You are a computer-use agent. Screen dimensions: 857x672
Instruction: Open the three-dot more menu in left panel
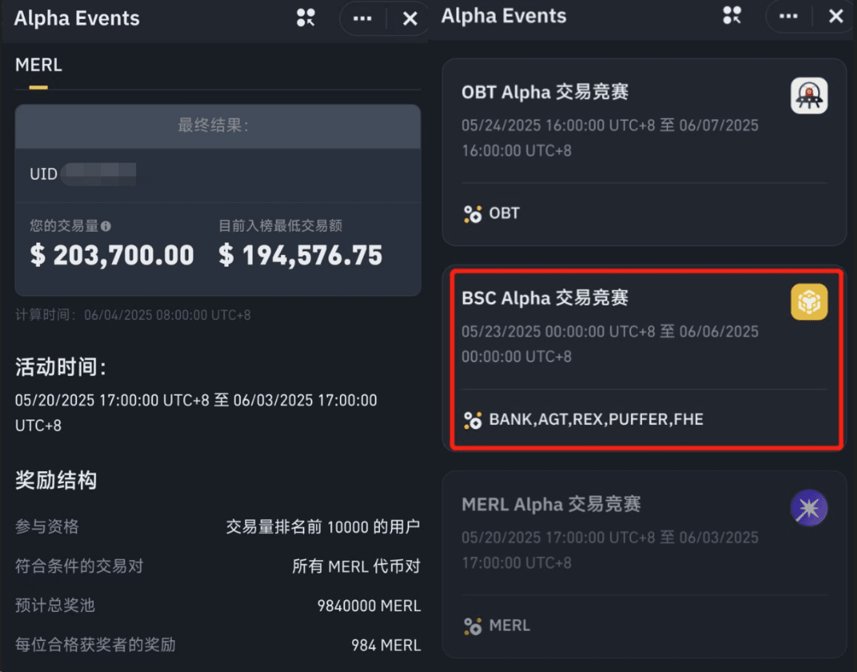pyautogui.click(x=362, y=18)
